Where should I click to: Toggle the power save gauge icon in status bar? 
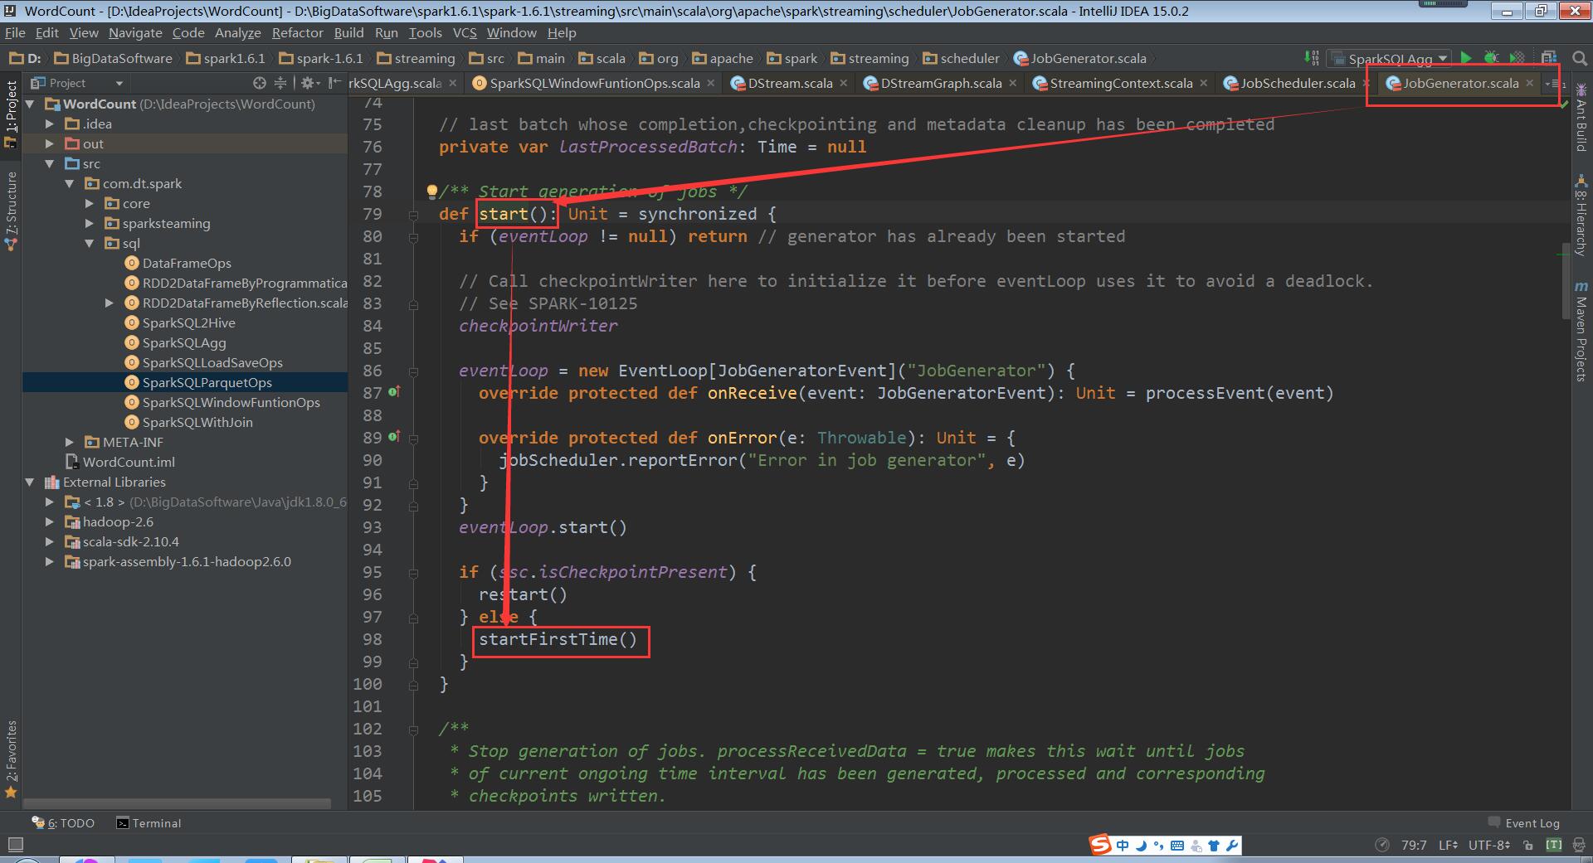[x=1382, y=846]
